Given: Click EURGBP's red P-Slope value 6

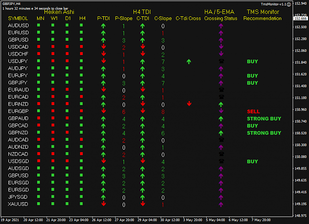Looking at the screenshot, I should click(124, 112).
